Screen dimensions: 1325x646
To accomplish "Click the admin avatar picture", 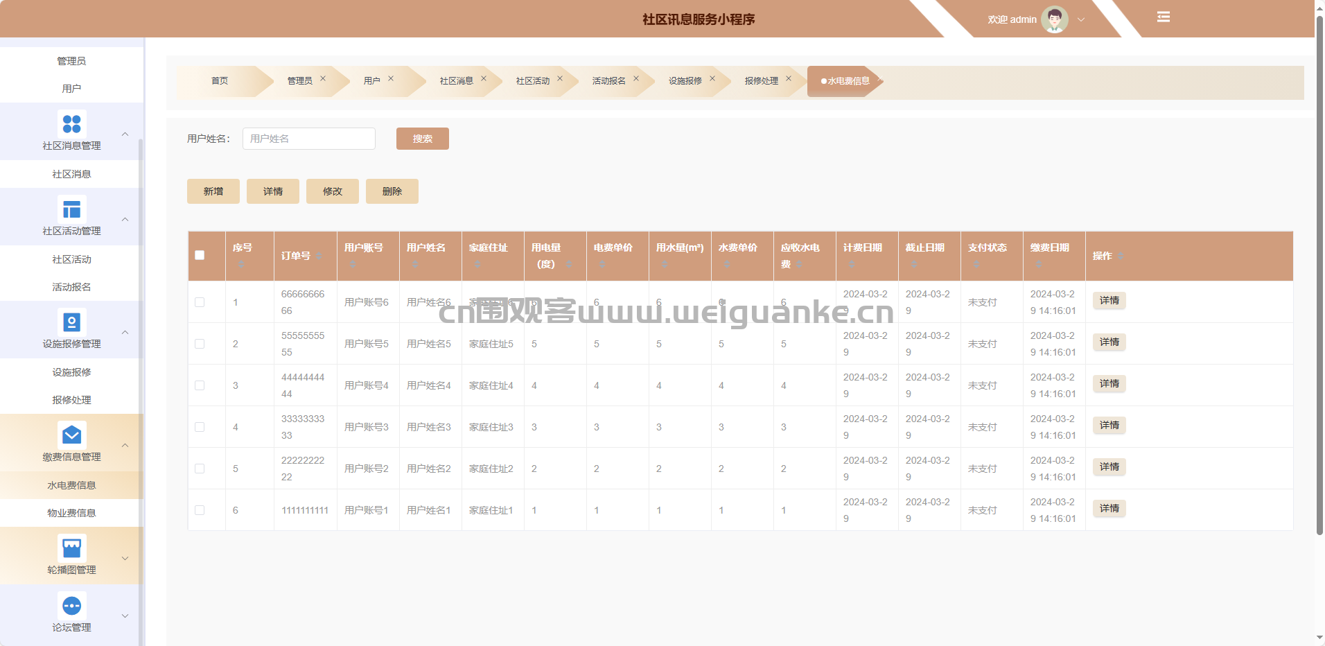I will point(1054,19).
